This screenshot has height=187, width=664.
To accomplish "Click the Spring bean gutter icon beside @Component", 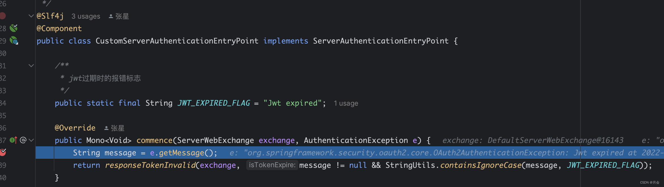I will coord(14,28).
